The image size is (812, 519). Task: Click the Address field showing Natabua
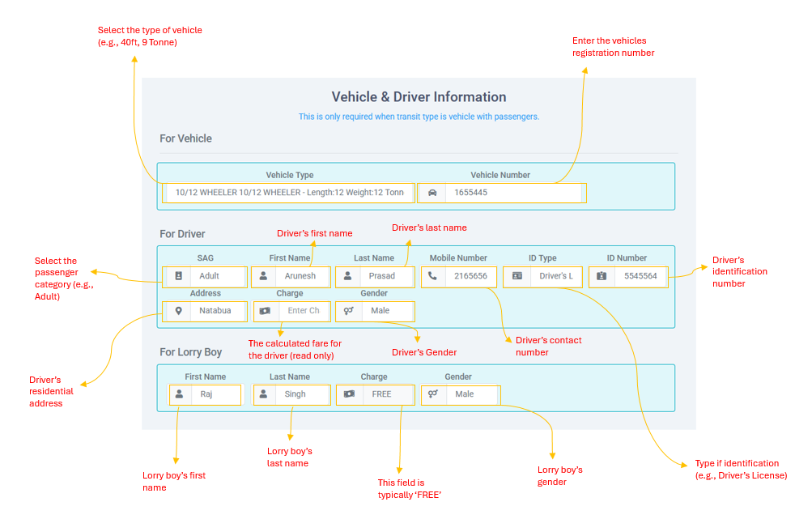click(x=215, y=311)
